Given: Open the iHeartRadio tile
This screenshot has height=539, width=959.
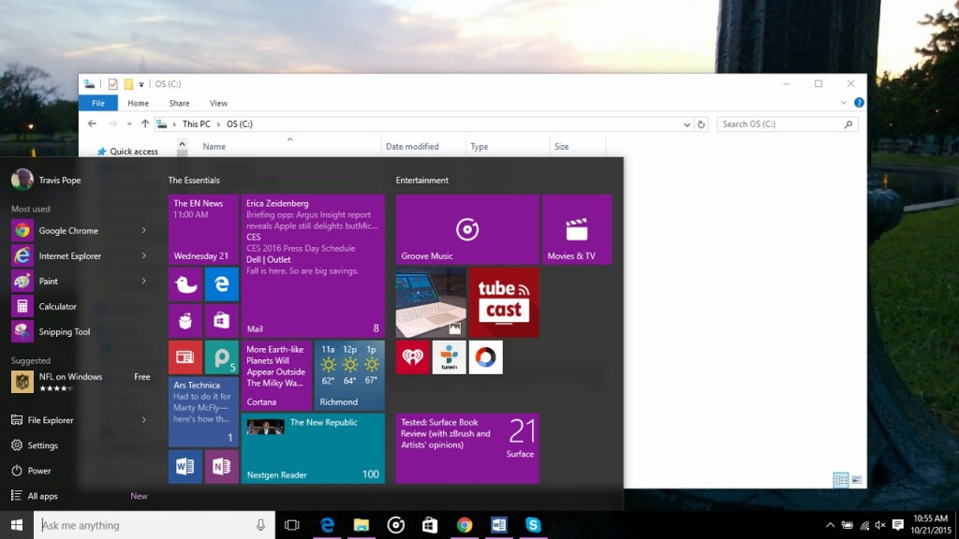Looking at the screenshot, I should click(412, 357).
